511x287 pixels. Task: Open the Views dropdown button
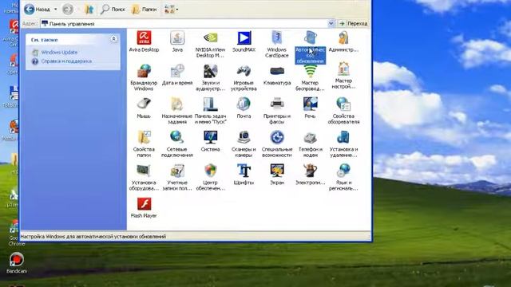click(x=172, y=10)
